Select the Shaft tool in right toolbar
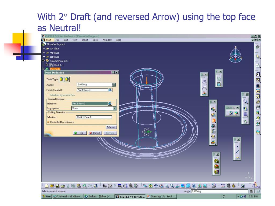275x206 pixels. click(258, 86)
